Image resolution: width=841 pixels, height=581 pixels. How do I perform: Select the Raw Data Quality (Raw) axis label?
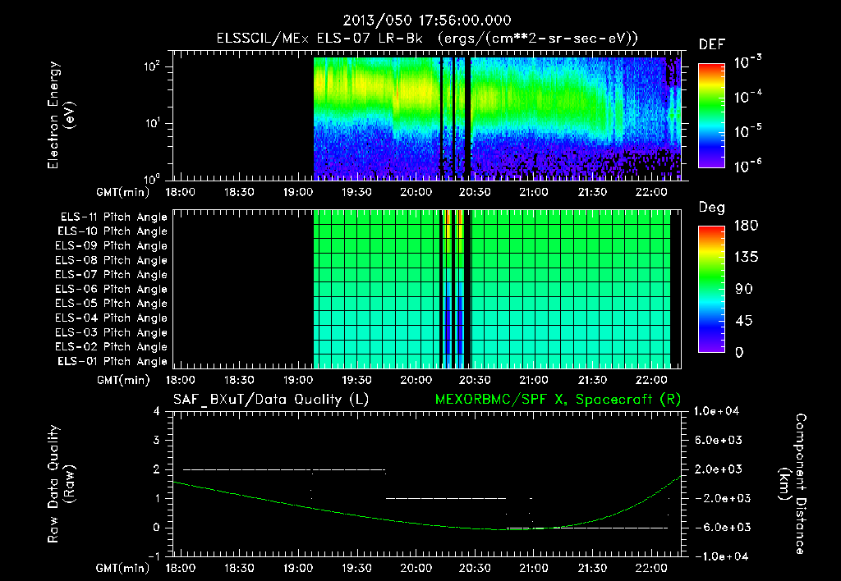61,484
